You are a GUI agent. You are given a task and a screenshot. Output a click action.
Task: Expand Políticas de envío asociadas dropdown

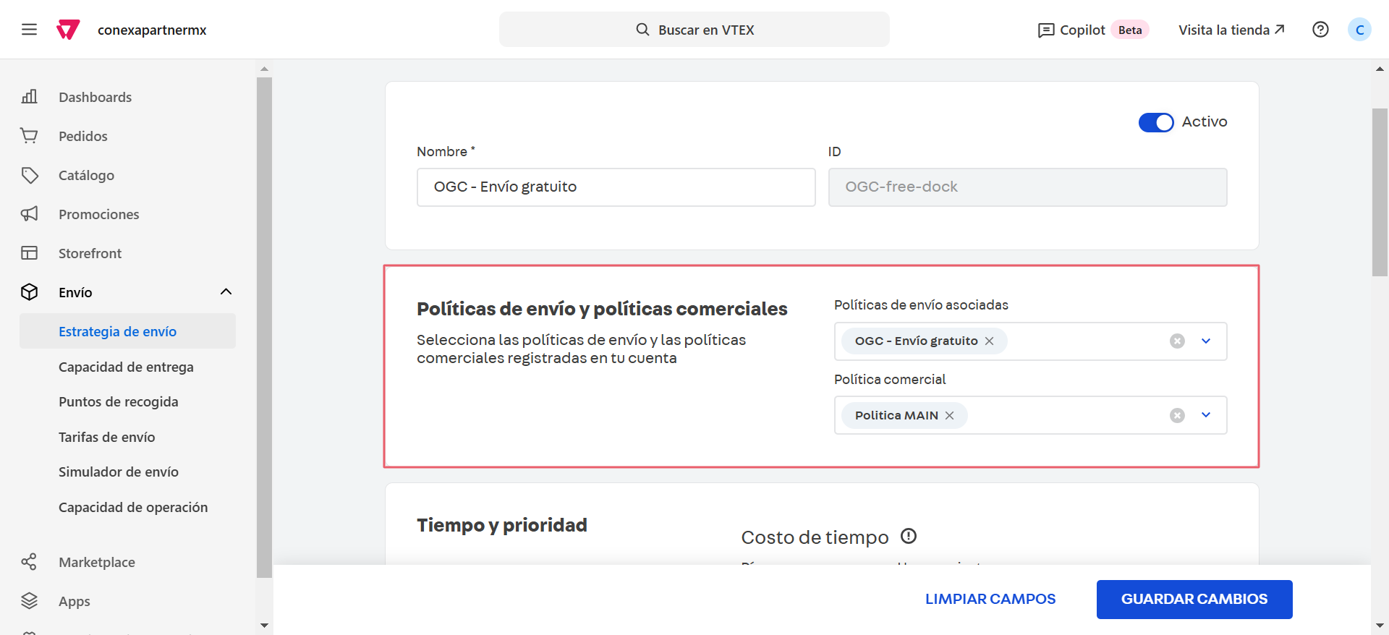click(x=1206, y=341)
